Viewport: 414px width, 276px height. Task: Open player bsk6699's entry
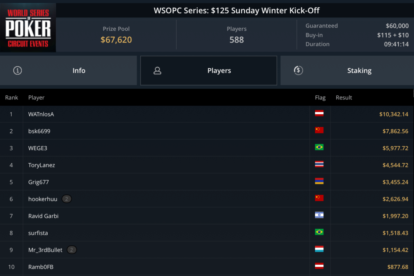39,131
